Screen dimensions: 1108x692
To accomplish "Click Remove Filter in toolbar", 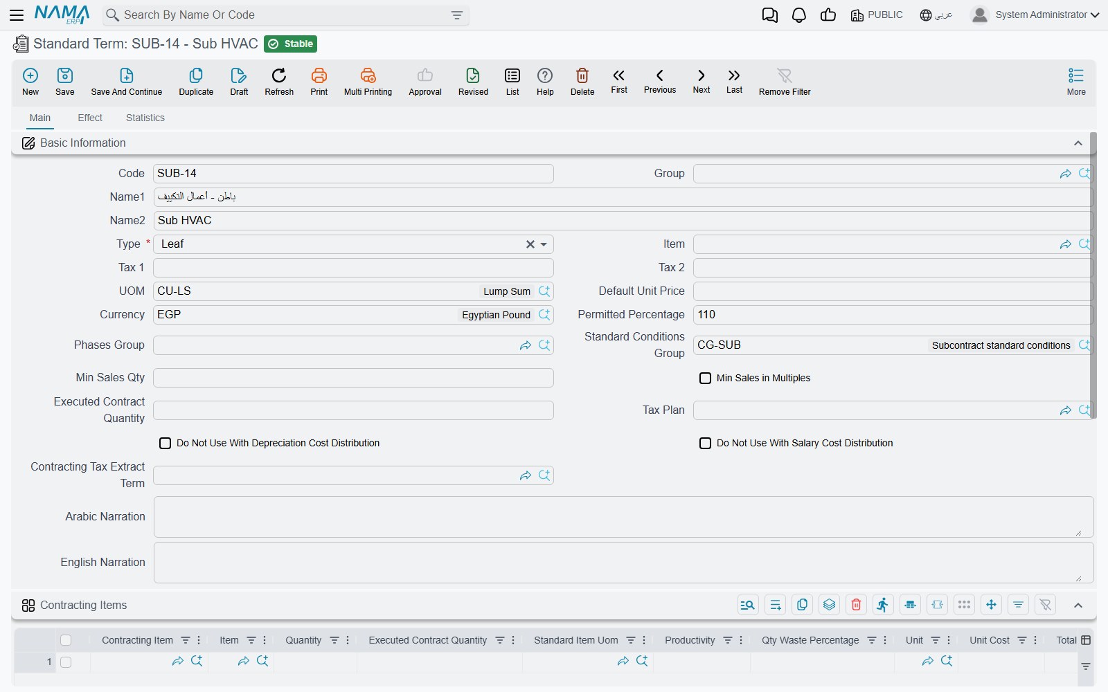I will [785, 82].
